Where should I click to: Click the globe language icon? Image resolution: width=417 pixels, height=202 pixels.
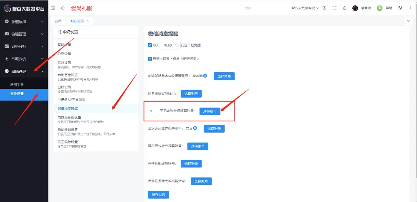click(400, 8)
